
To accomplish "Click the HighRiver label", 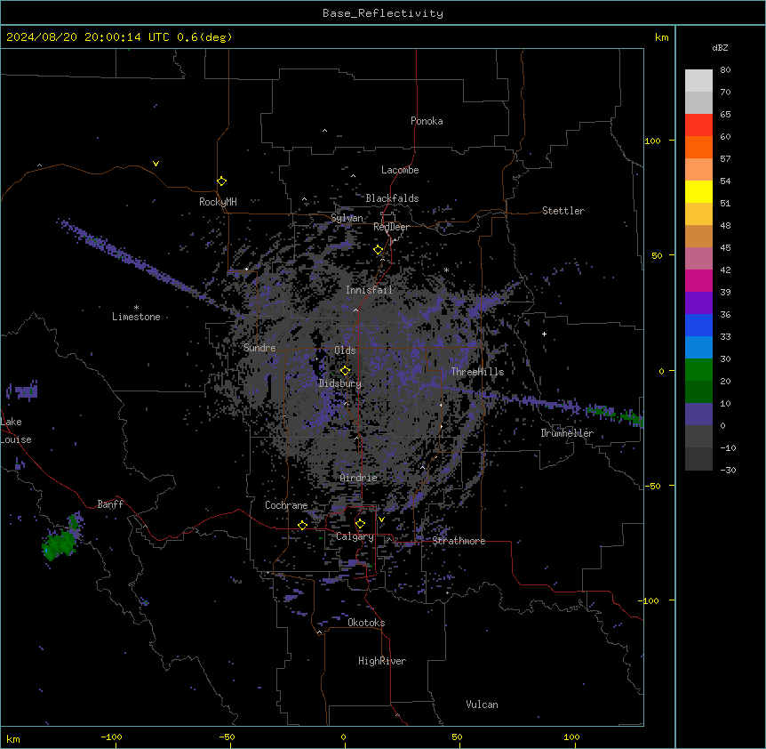I will coord(382,661).
